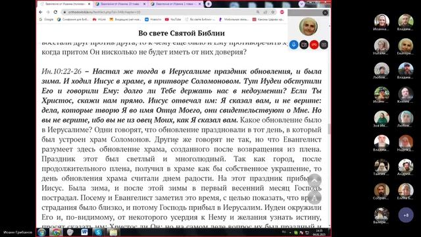Click the round font-size 'A' button
421x237 pixels.
click(x=314, y=198)
